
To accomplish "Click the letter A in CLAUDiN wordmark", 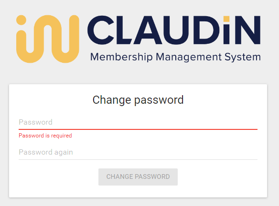I will coord(148,30).
